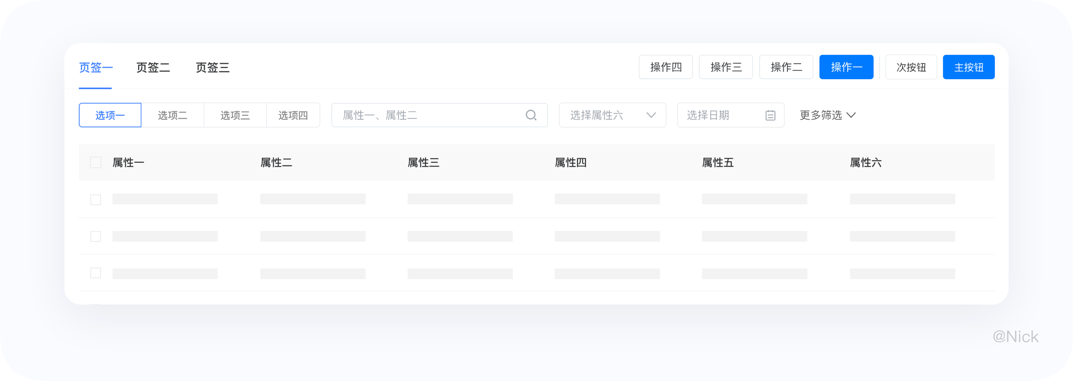Tick the header select-all checkbox
1073x381 pixels.
96,162
